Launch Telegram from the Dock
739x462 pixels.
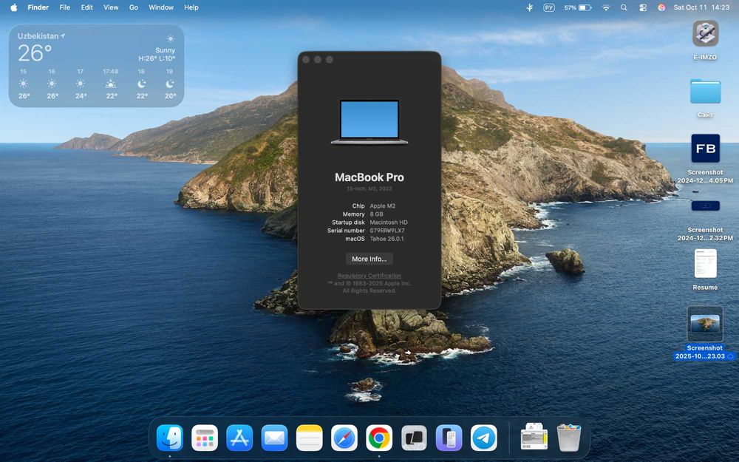pos(483,438)
